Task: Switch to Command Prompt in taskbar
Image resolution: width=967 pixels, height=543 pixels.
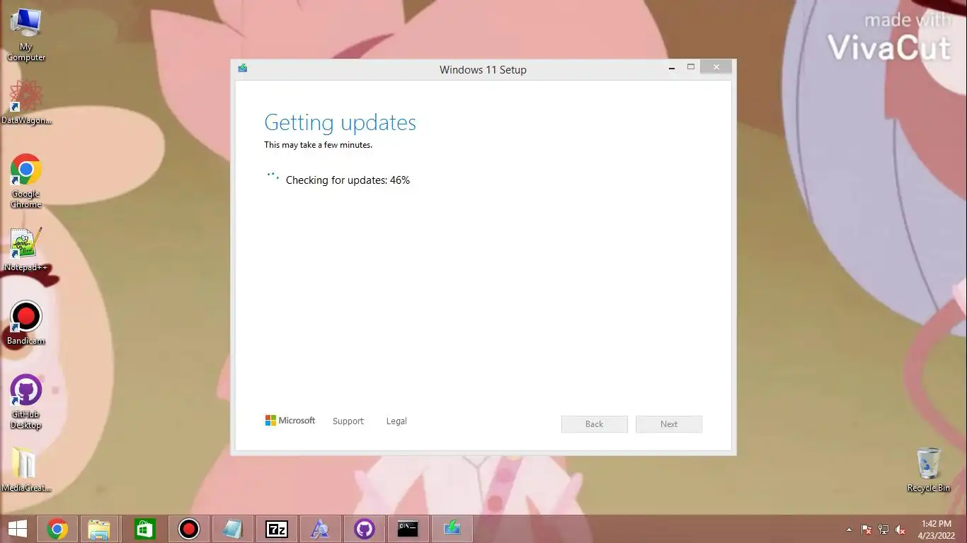Action: [x=408, y=529]
